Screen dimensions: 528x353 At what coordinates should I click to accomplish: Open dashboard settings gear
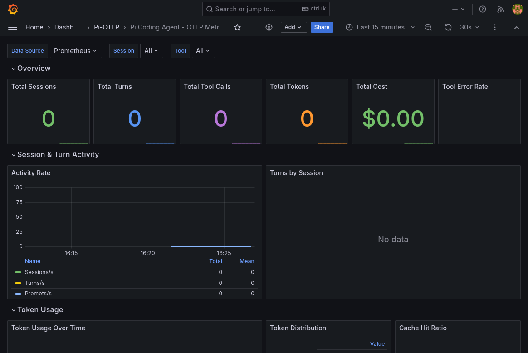pos(269,27)
